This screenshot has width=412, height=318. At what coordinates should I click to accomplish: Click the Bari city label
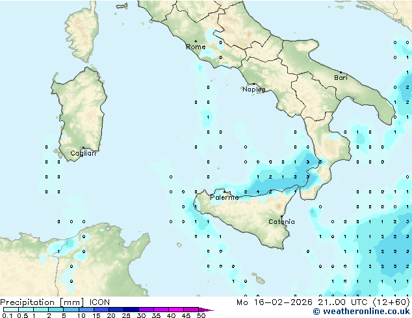tap(341, 77)
